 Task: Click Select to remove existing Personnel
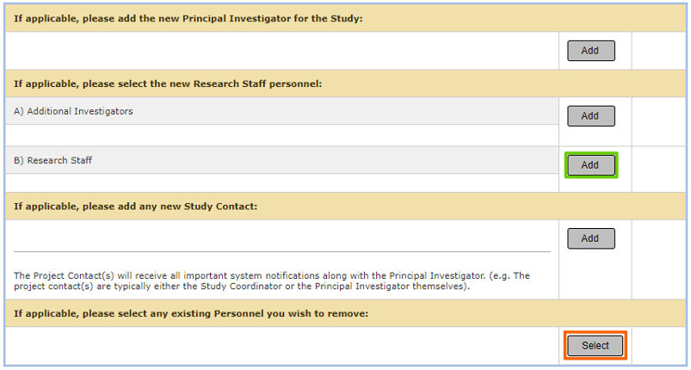tap(595, 346)
